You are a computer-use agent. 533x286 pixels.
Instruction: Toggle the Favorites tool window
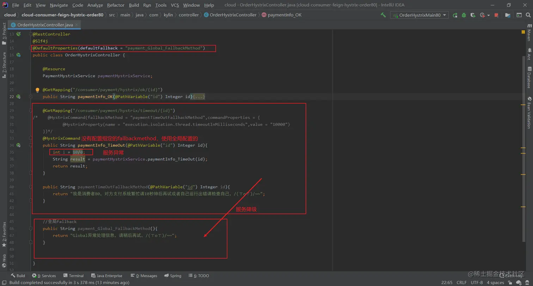click(x=4, y=234)
